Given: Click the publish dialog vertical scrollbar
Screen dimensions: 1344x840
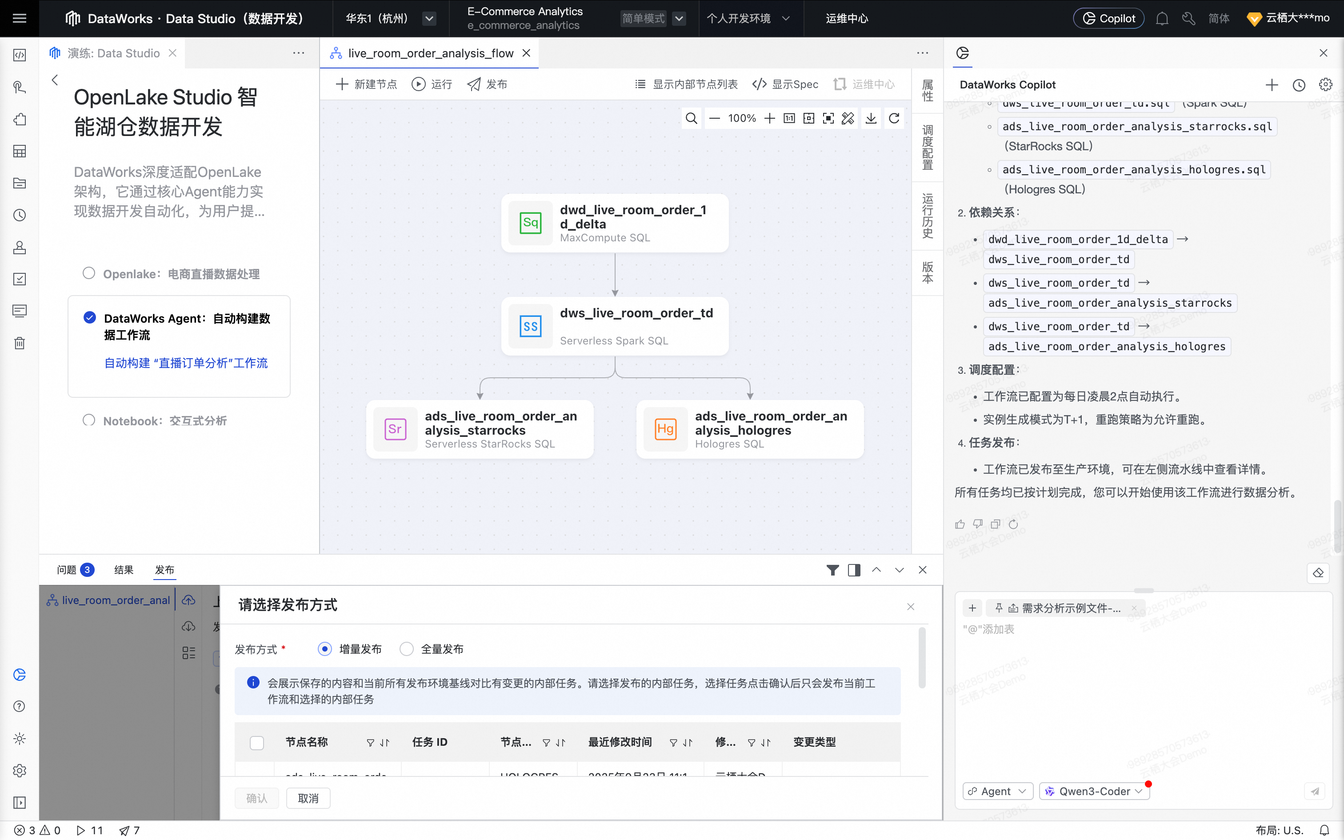Looking at the screenshot, I should point(922,658).
